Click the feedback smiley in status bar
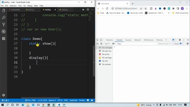 coord(88,100)
